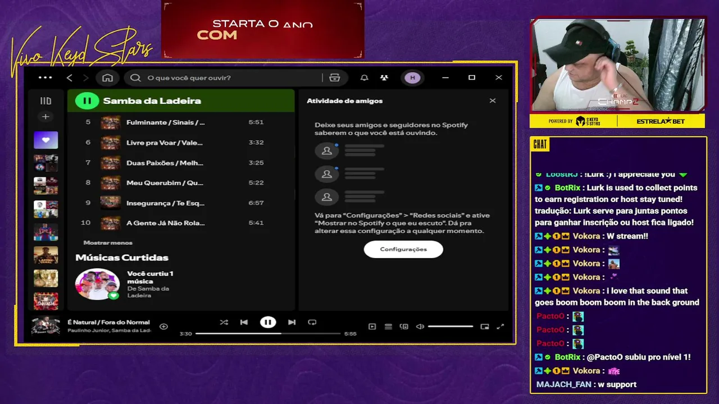Open the Spotify Home button

coord(107,77)
